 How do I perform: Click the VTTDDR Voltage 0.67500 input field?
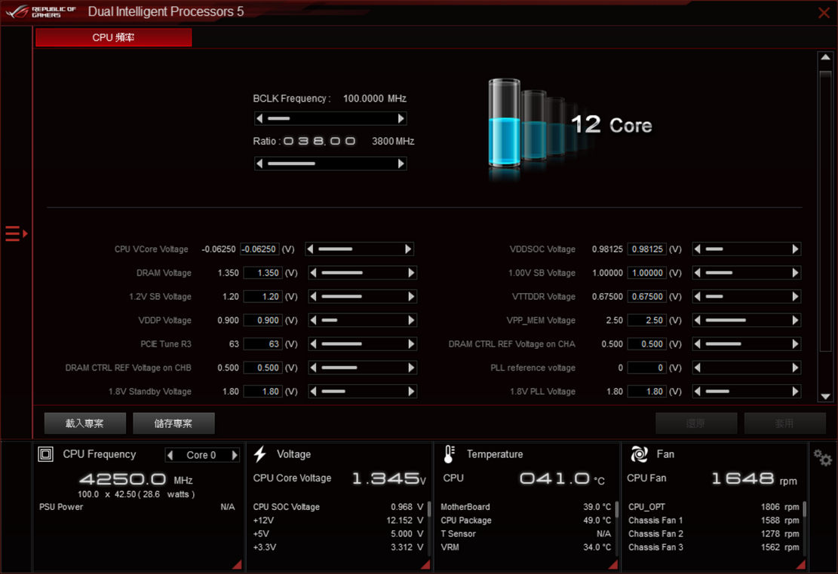click(x=646, y=296)
